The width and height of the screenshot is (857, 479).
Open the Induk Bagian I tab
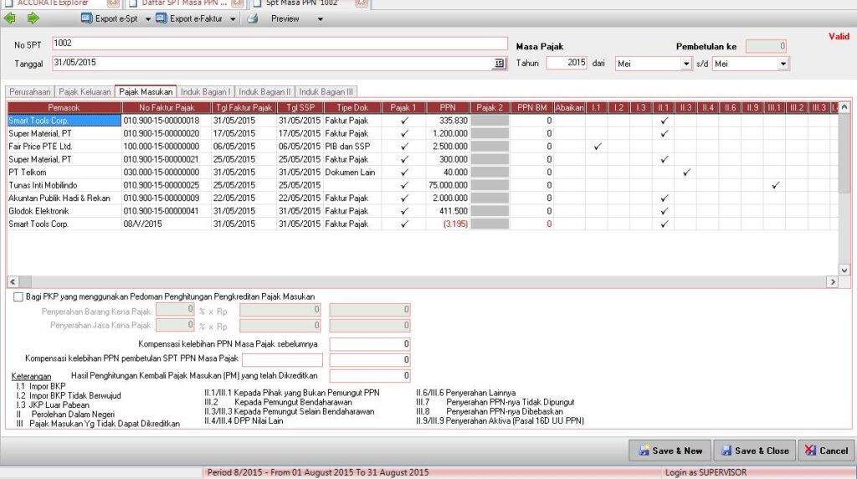click(x=206, y=92)
